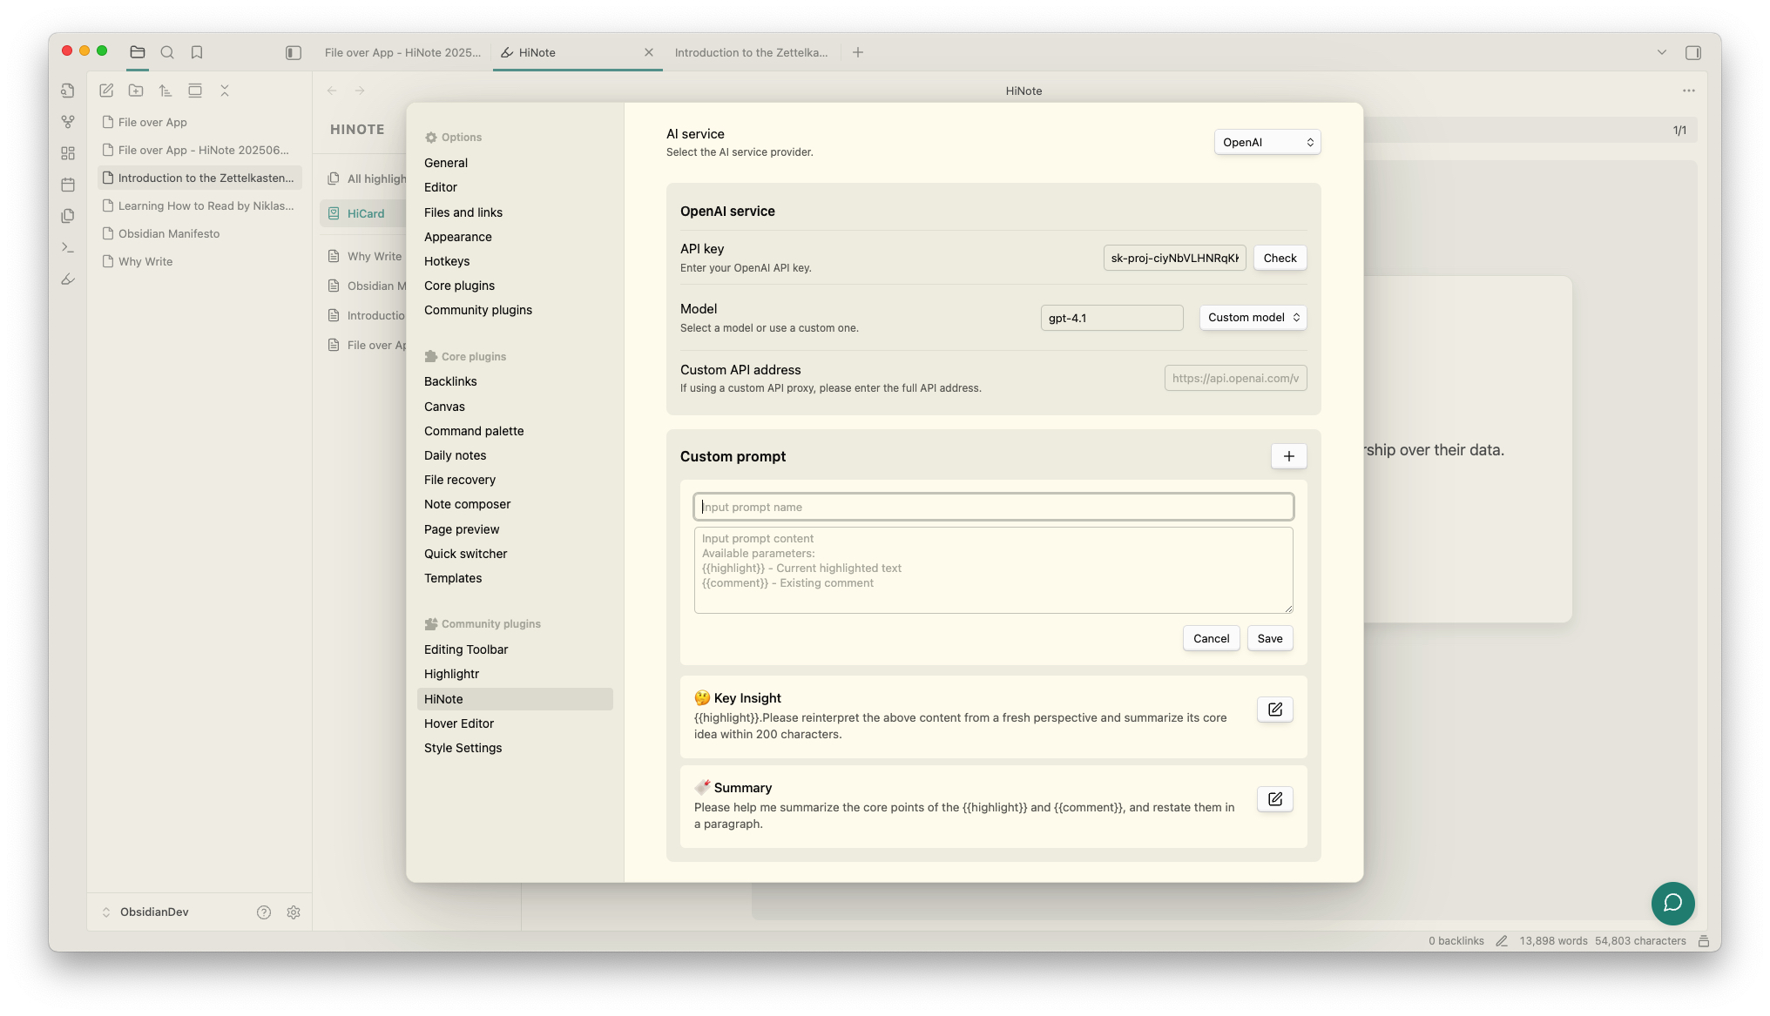Add a new custom prompt

coord(1288,456)
